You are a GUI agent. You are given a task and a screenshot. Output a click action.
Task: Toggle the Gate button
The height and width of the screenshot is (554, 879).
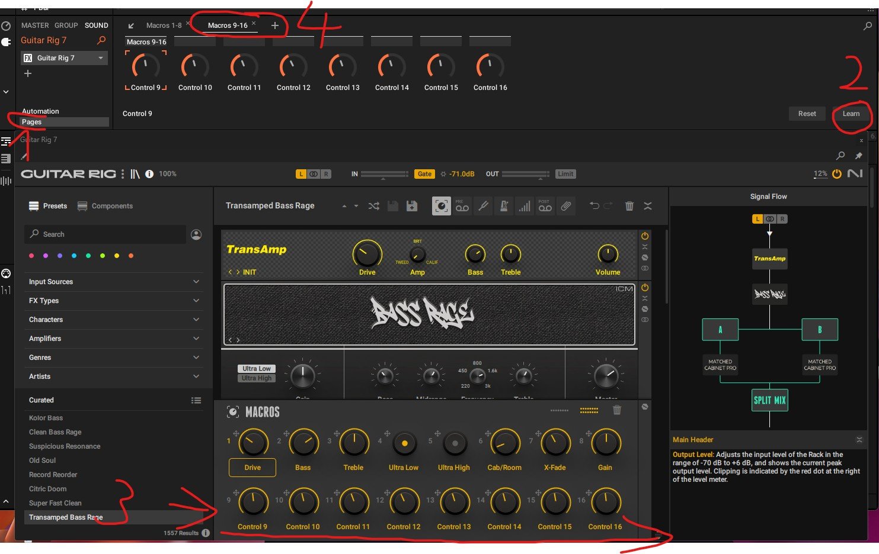coord(424,174)
